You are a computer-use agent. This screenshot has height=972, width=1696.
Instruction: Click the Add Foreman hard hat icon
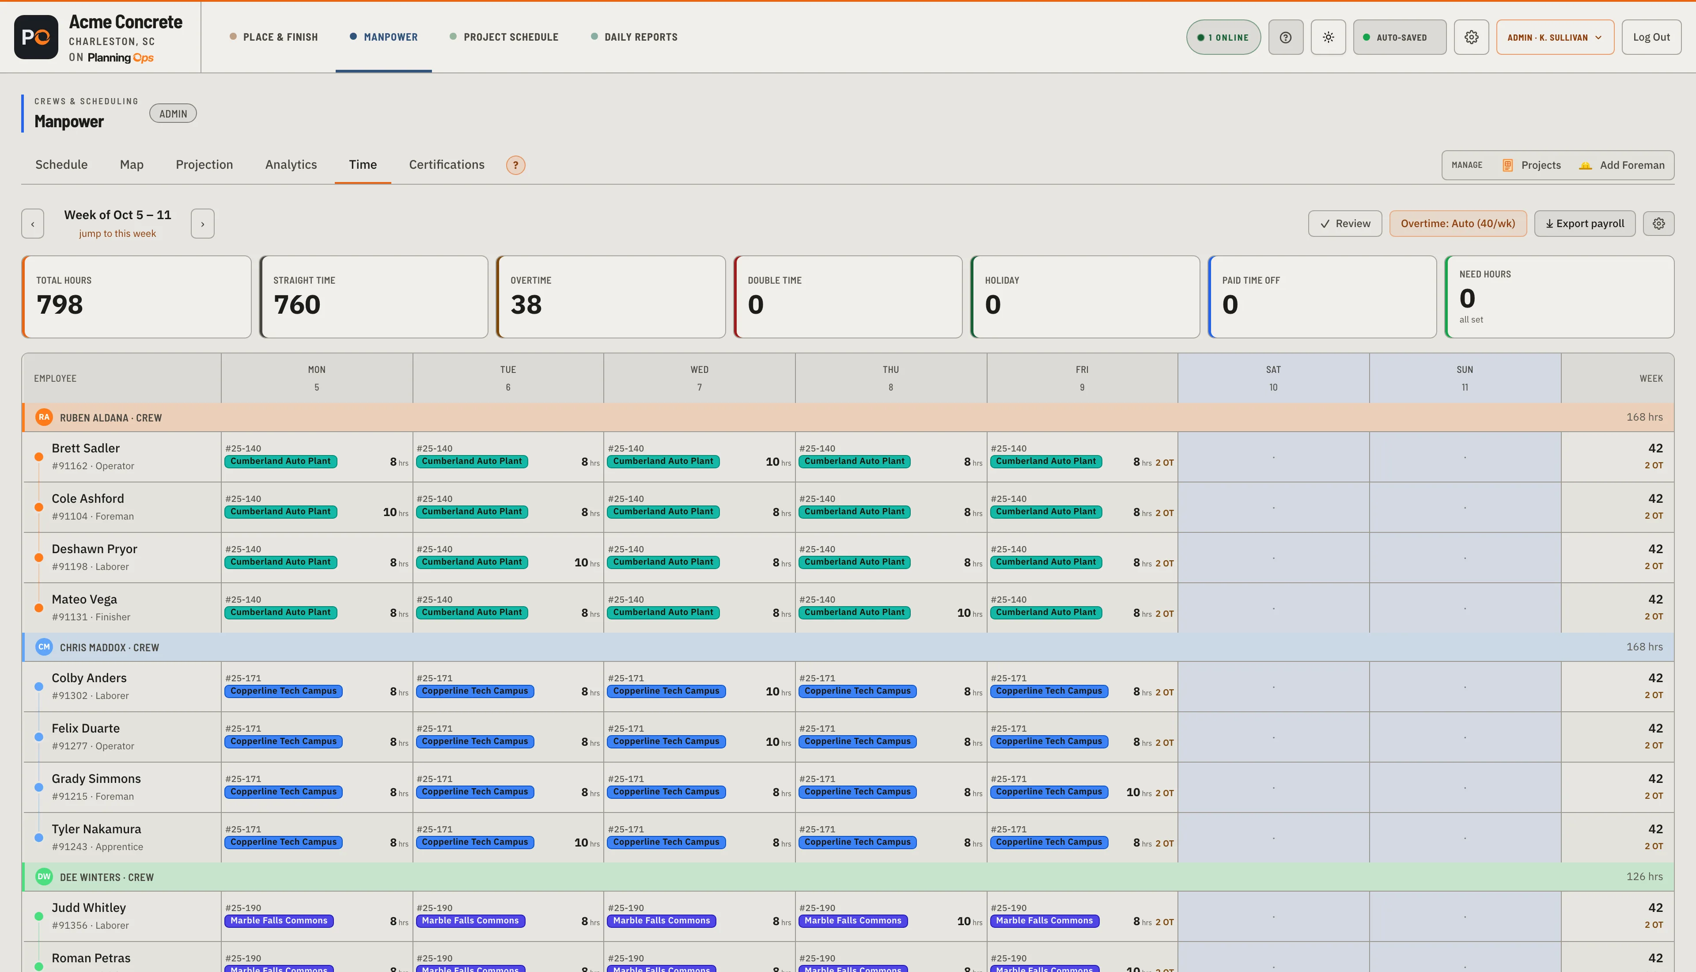point(1585,165)
